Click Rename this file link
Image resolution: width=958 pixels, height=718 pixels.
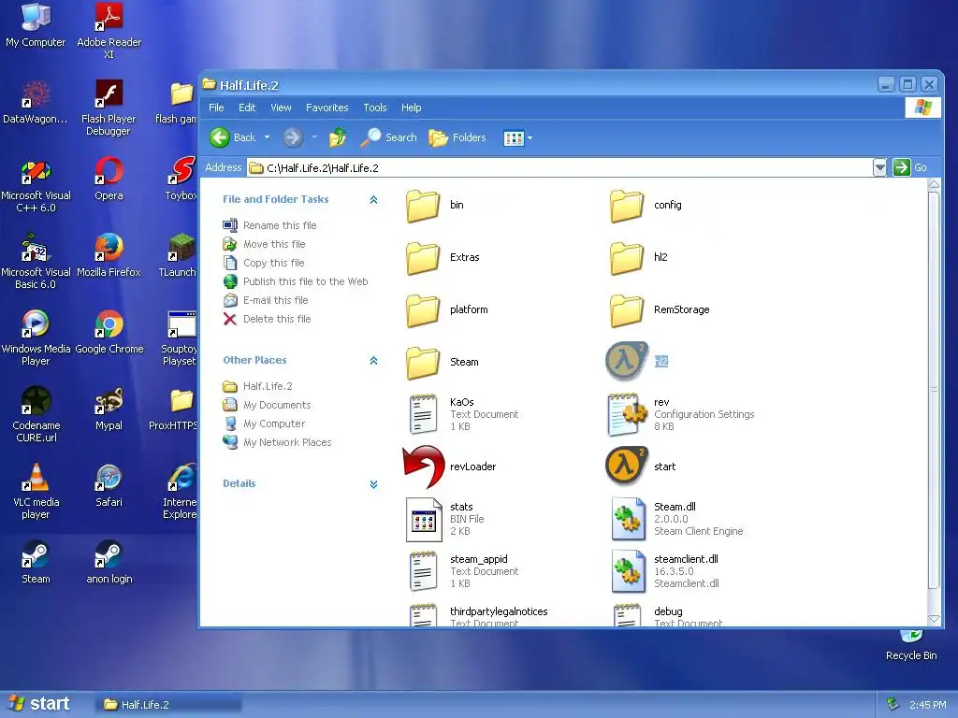pyautogui.click(x=280, y=225)
